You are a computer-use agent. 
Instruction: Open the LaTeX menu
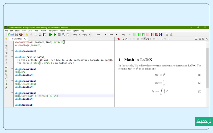pos(30,31)
